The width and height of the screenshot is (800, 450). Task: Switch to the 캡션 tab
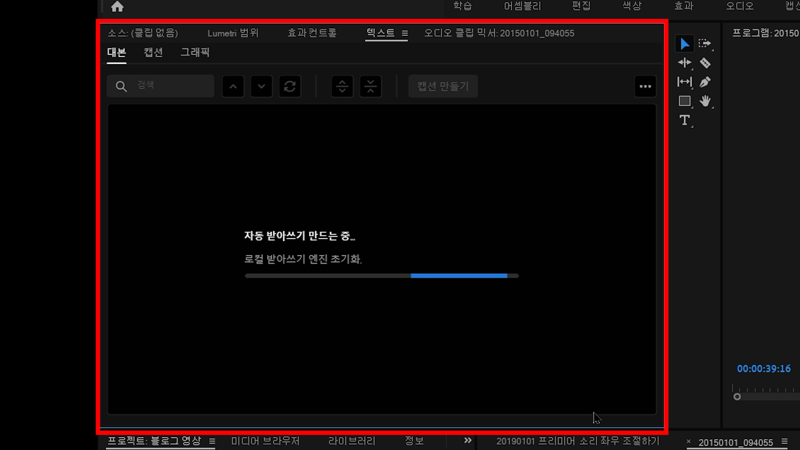click(153, 52)
